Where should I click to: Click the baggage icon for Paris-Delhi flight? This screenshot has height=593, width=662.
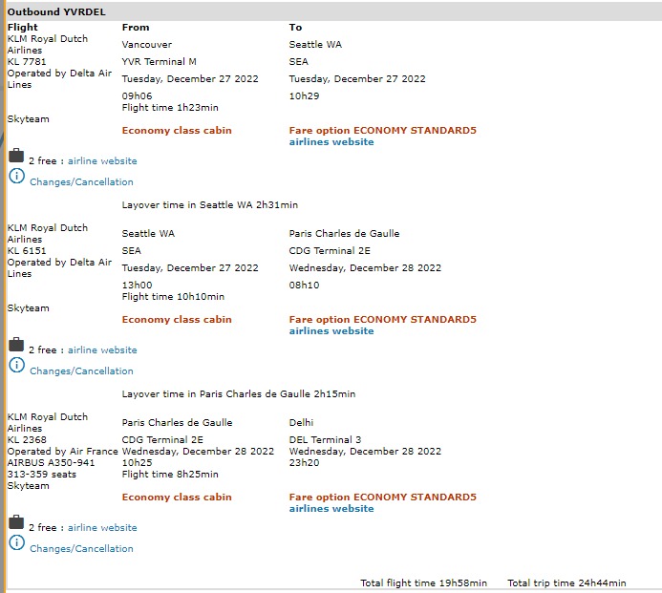[x=16, y=522]
